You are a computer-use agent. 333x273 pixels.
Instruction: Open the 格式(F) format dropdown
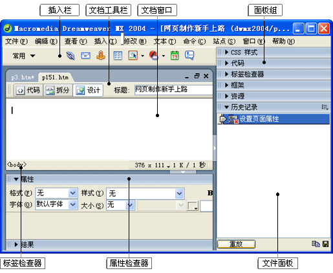[73, 193]
